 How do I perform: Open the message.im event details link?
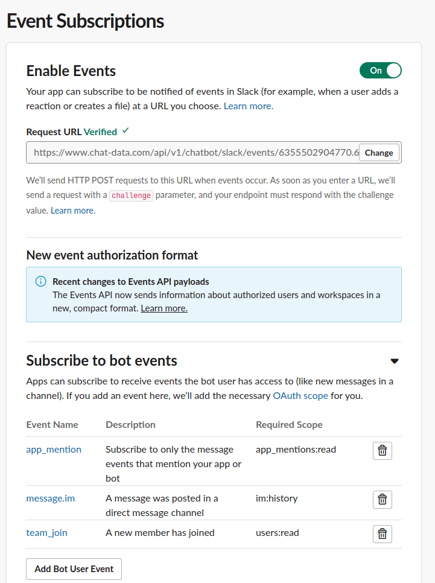pyautogui.click(x=50, y=498)
